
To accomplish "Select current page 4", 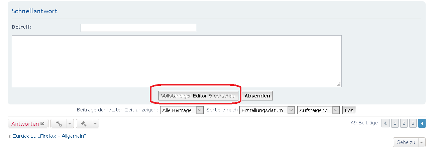I will [x=422, y=123].
